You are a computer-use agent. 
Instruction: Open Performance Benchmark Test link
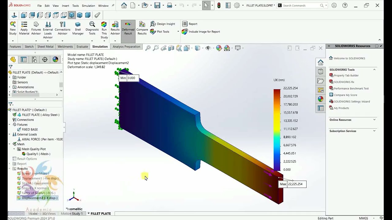[351, 89]
